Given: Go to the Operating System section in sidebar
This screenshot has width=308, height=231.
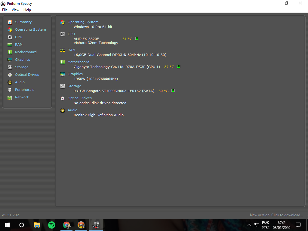Looking at the screenshot, I should [30, 29].
